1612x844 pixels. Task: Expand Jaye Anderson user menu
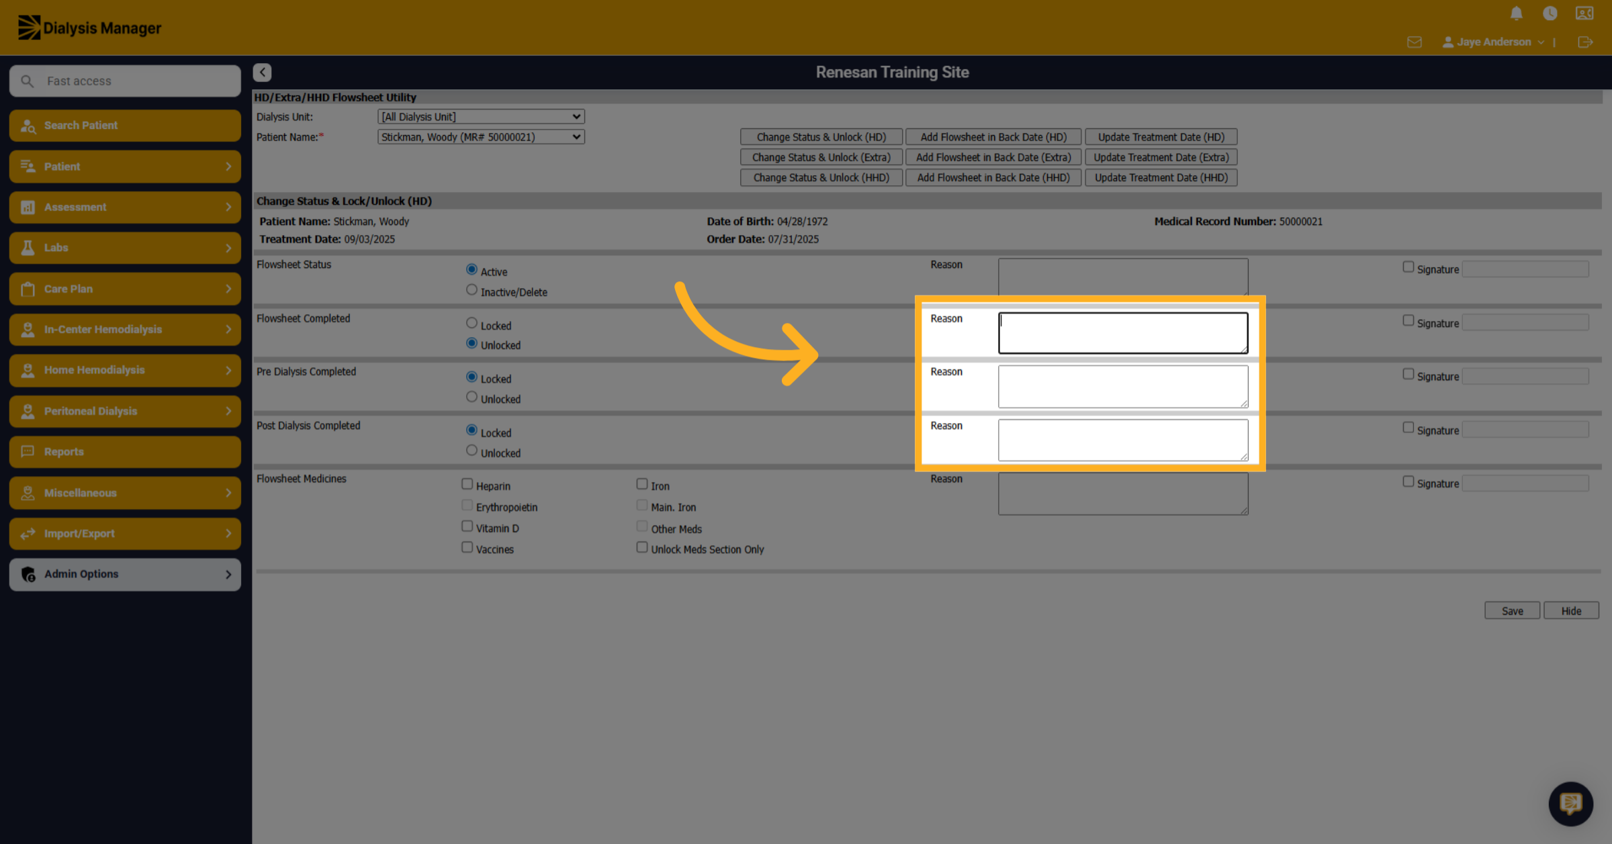tap(1493, 42)
